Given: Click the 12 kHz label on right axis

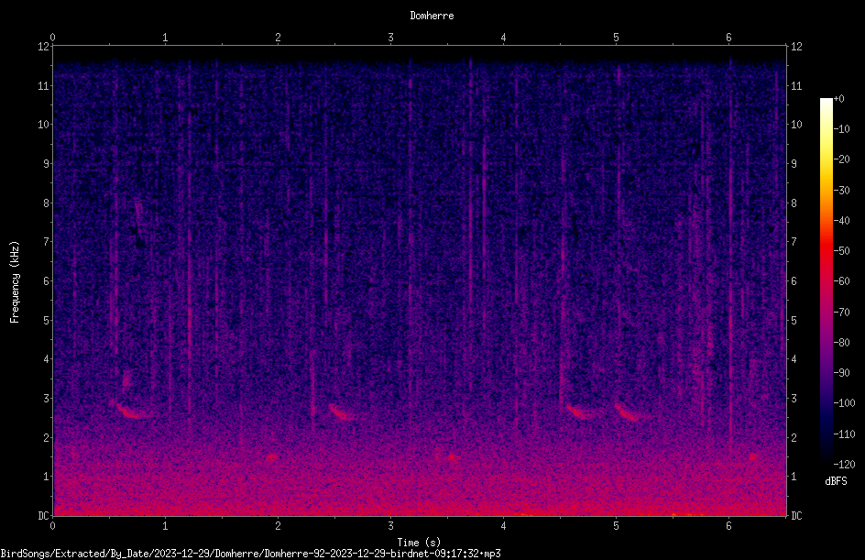Looking at the screenshot, I should point(796,47).
